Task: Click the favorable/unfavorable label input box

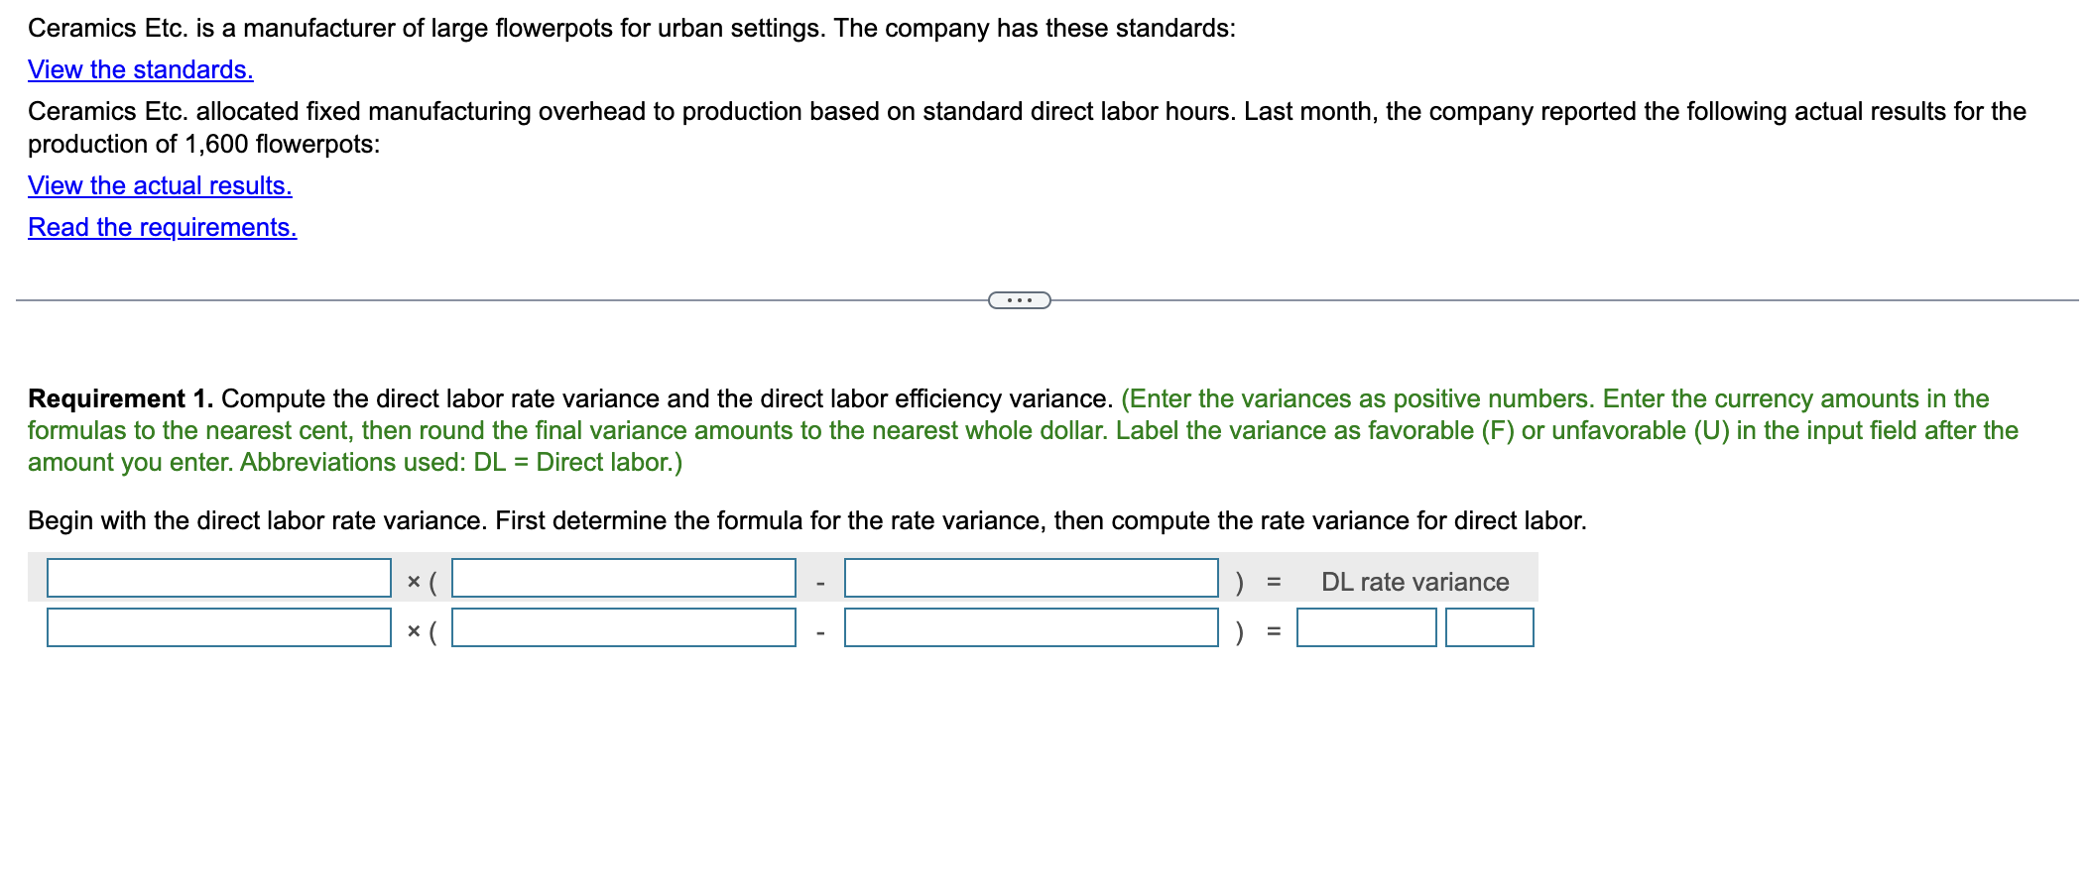Action: [x=1489, y=628]
